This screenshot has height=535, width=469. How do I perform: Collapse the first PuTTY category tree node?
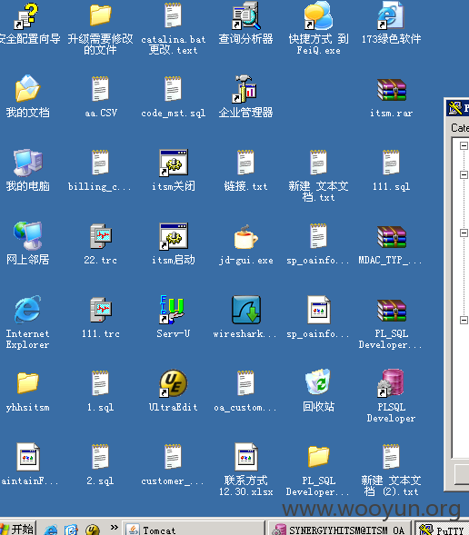(x=464, y=145)
